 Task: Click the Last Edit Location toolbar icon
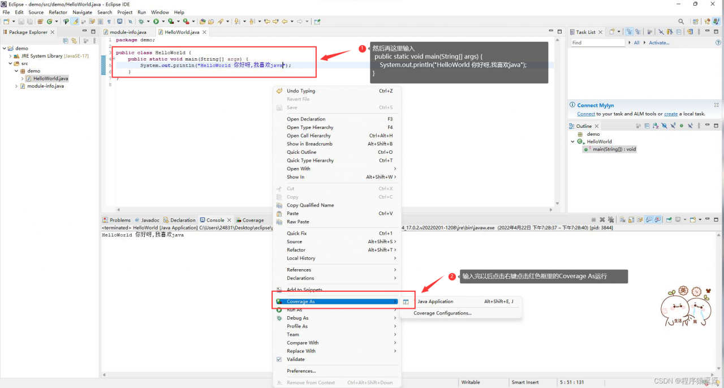click(x=266, y=21)
